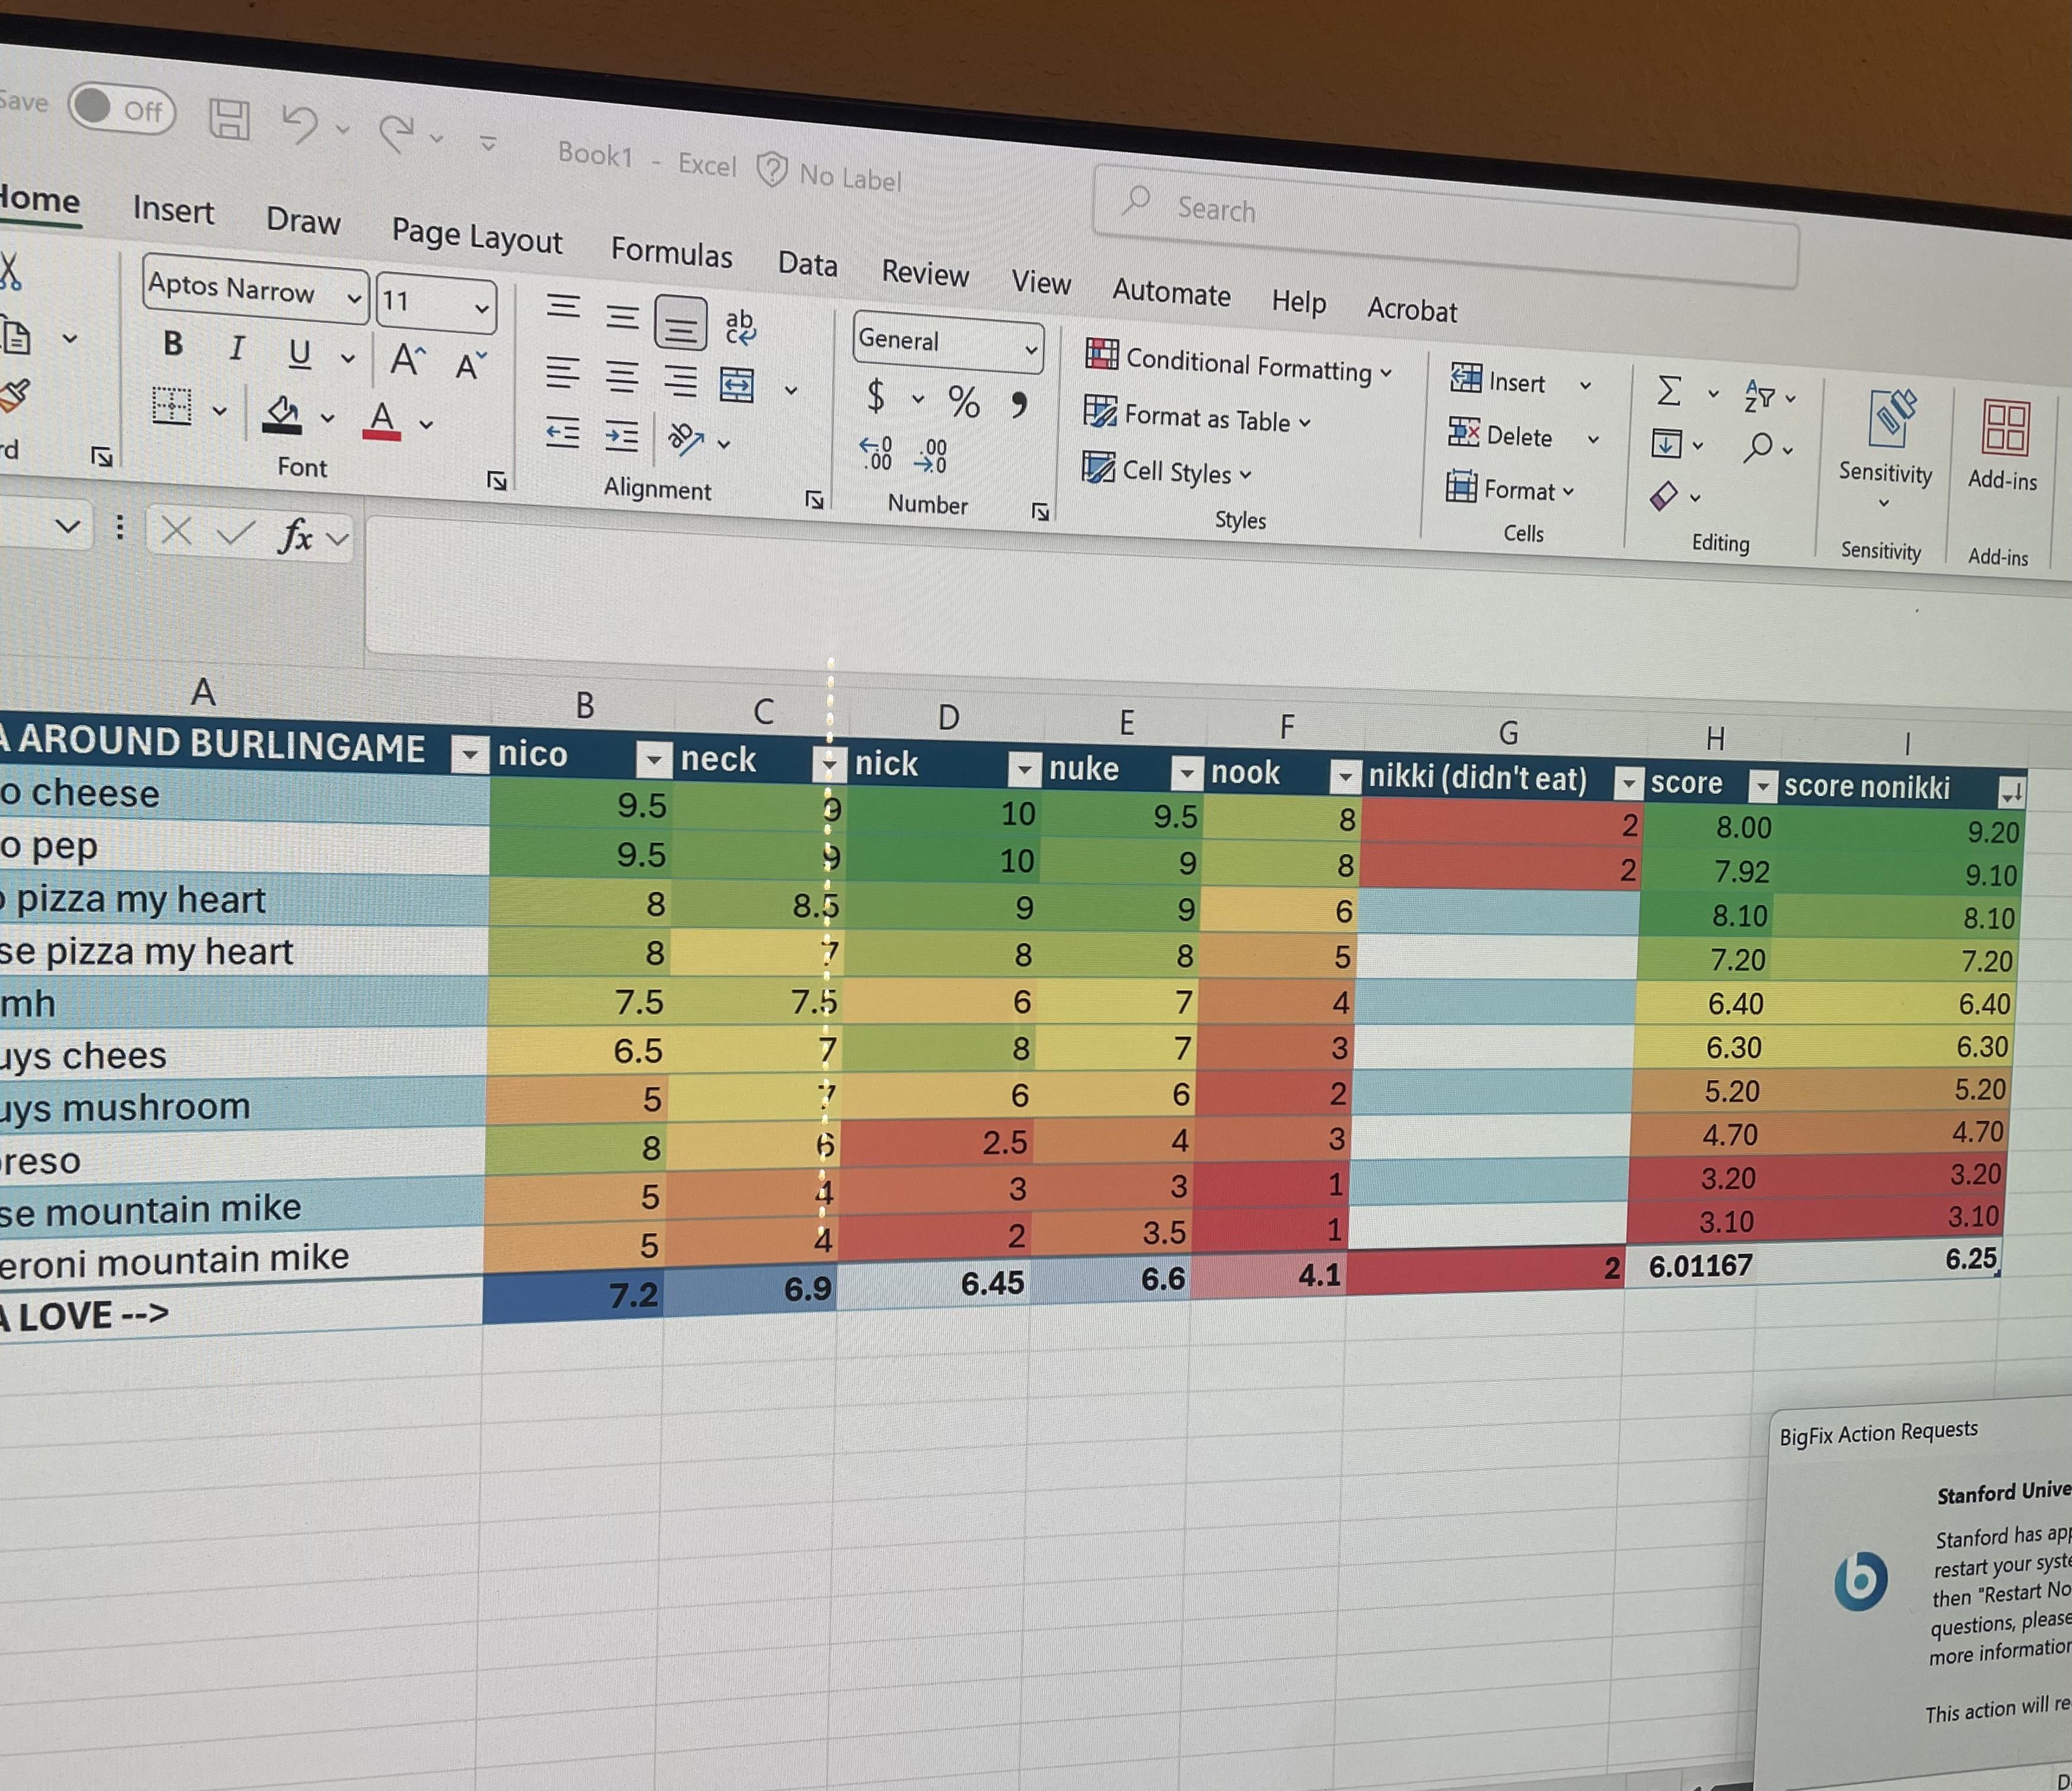Click Delete in Cells group
This screenshot has width=2072, height=1791.
pos(1500,434)
